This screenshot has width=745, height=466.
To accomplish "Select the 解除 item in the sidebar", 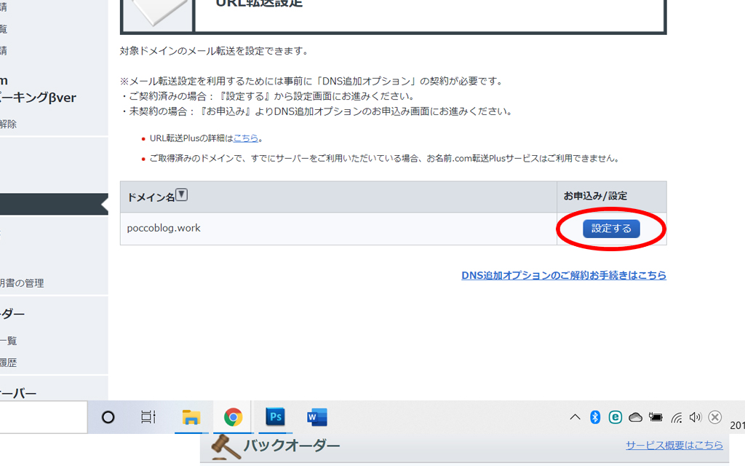I will (9, 124).
